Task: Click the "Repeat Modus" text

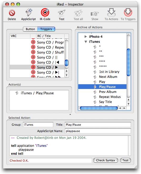Action: tap(110, 97)
